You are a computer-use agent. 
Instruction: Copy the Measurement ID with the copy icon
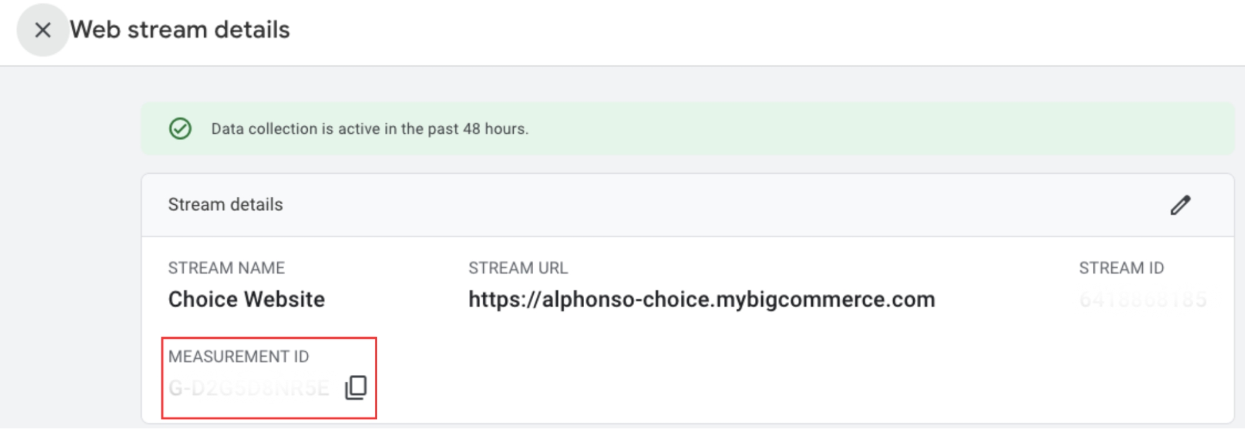(356, 387)
